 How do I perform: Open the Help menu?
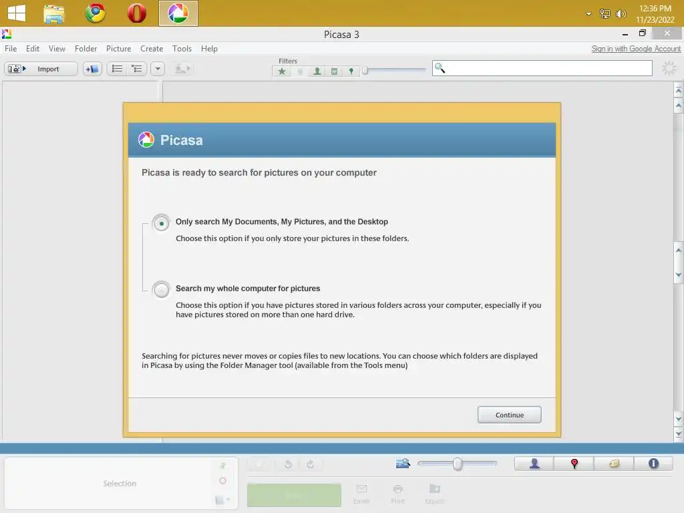209,48
